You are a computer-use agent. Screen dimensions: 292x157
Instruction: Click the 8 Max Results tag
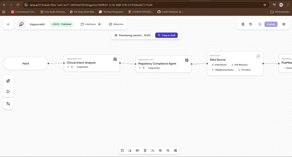pyautogui.click(x=219, y=65)
